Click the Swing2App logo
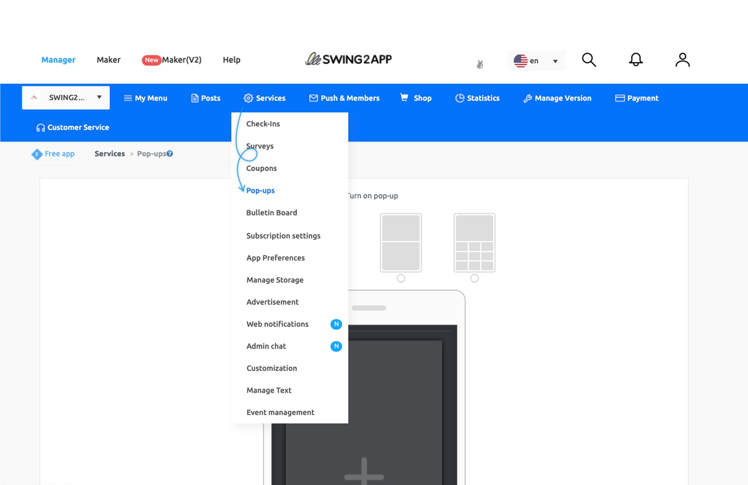This screenshot has height=485, width=748. tap(349, 59)
